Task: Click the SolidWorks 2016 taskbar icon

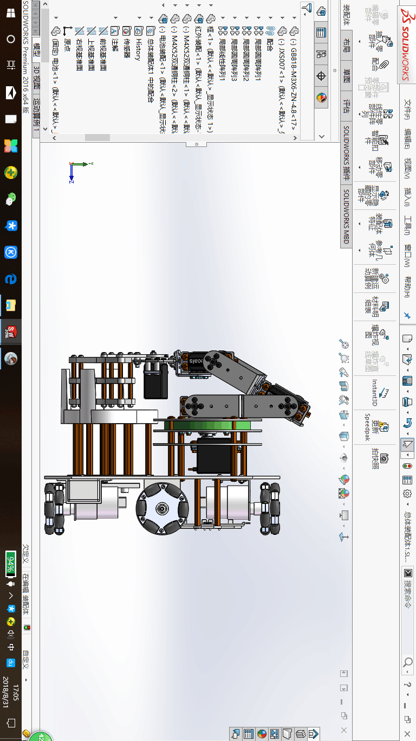Action: click(x=11, y=331)
